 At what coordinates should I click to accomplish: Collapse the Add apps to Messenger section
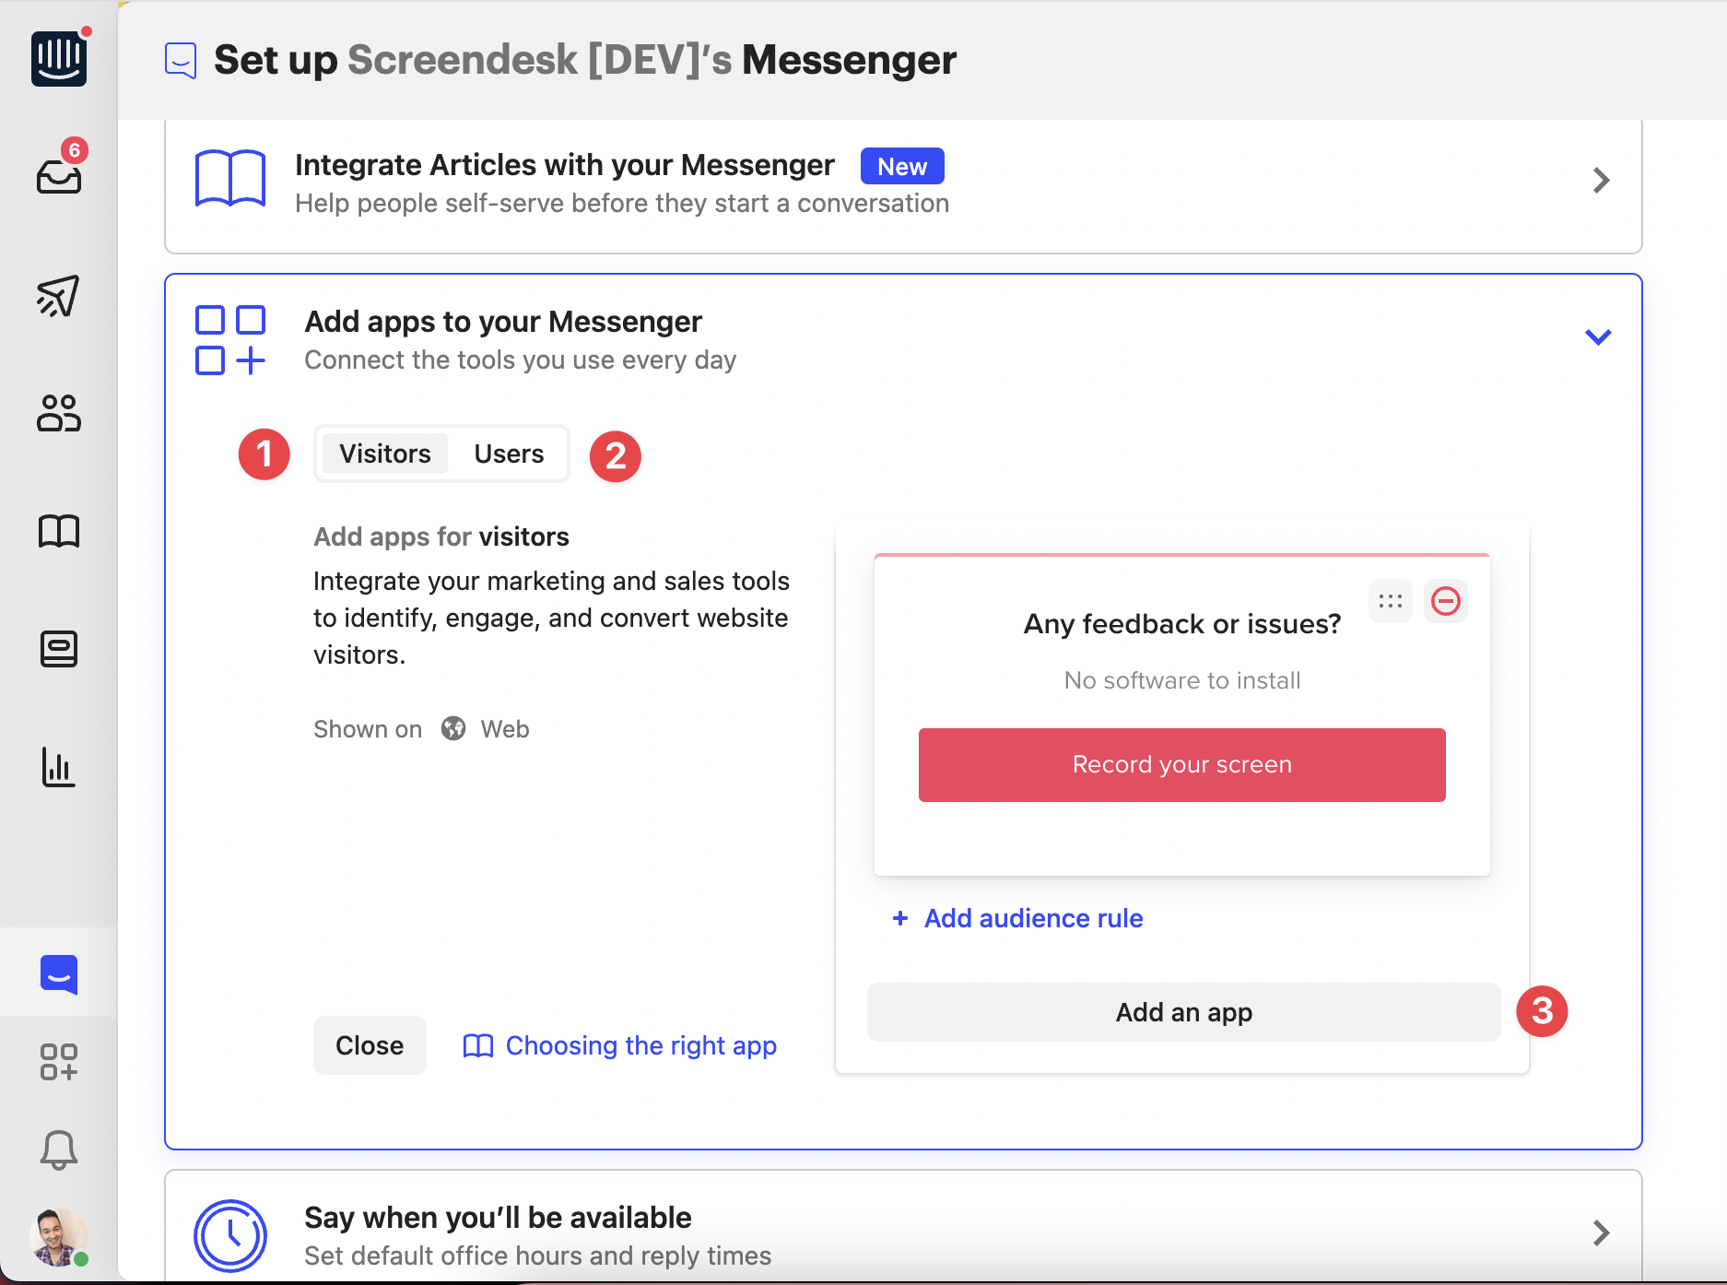click(x=1598, y=336)
